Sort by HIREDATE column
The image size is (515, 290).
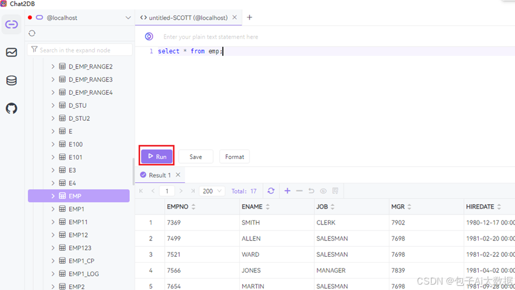point(499,207)
